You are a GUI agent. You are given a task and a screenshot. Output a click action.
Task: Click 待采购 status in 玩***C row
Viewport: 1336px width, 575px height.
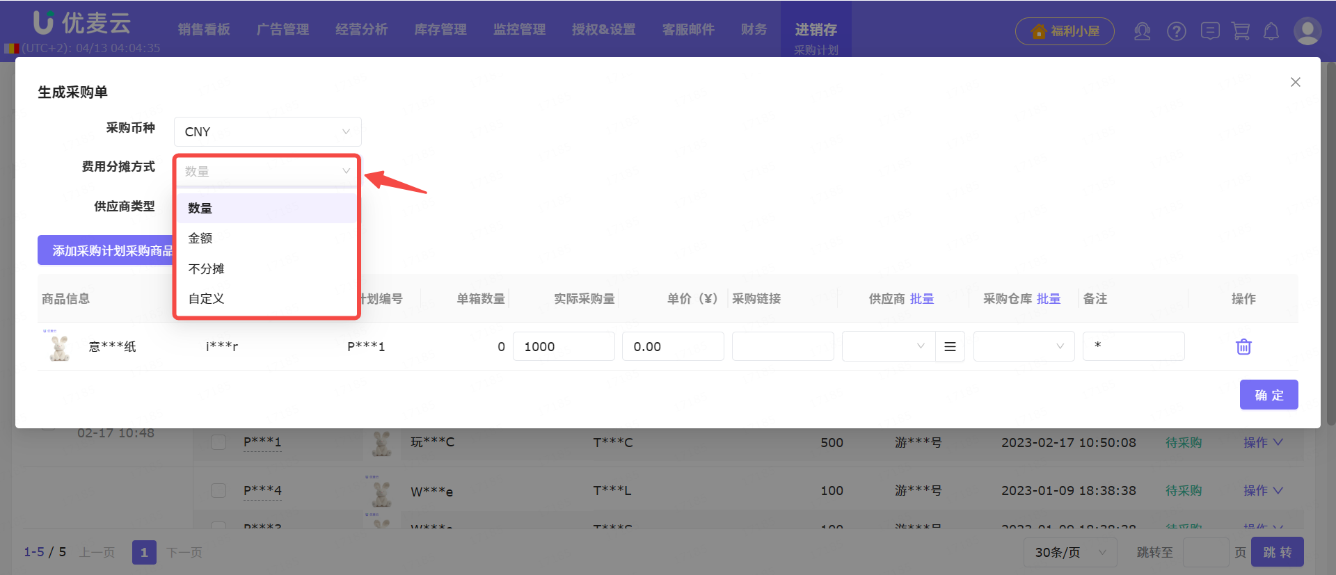click(1184, 442)
